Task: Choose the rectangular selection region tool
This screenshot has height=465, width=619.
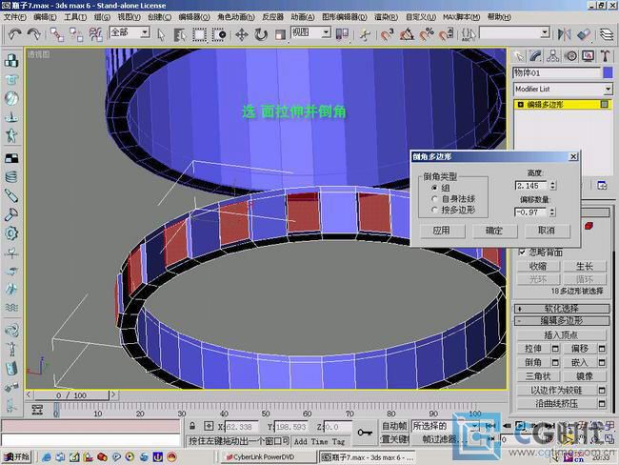Action: click(x=199, y=34)
